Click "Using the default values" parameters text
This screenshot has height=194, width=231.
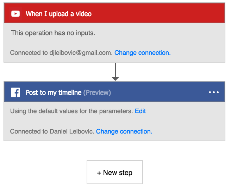point(71,111)
